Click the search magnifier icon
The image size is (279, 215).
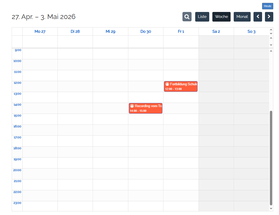187,17
